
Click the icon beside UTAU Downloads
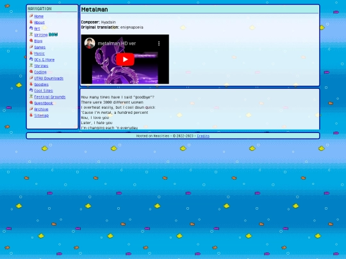pyautogui.click(x=31, y=78)
